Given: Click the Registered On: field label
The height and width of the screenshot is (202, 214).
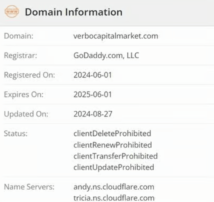Looking at the screenshot, I should coord(30,75).
